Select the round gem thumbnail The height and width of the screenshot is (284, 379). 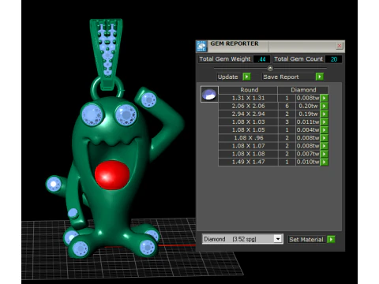pos(209,94)
